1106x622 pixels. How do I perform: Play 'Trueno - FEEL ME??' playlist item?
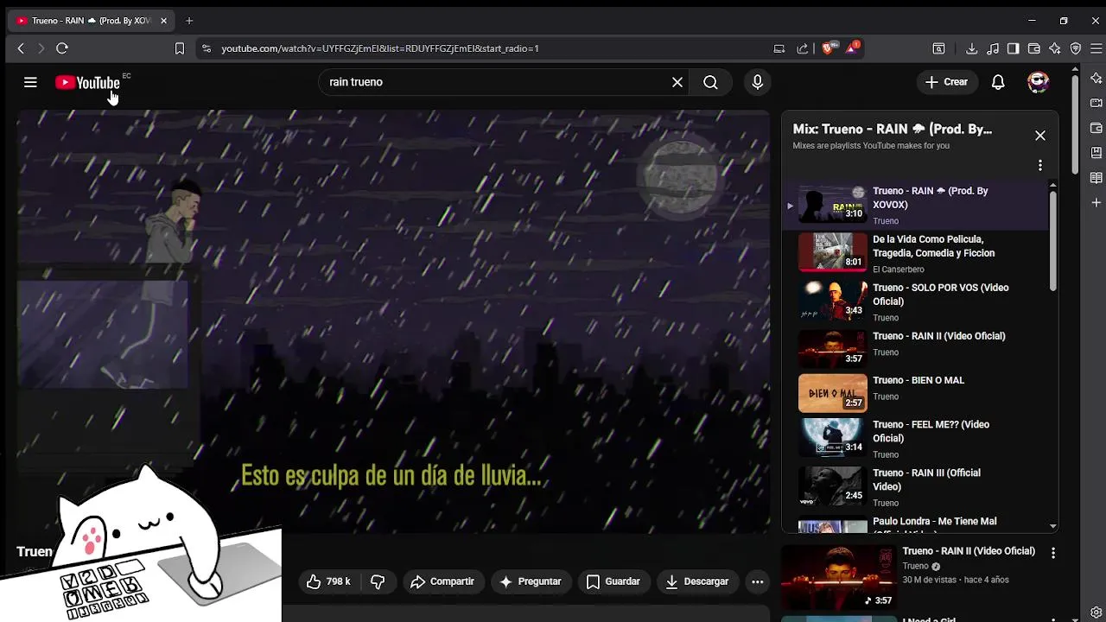click(914, 439)
